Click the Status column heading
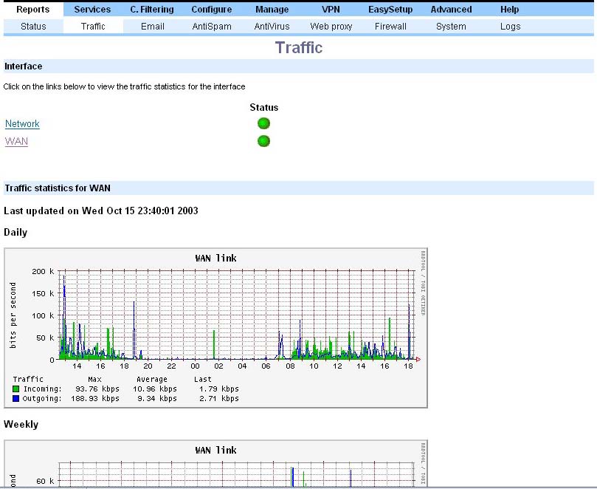 click(264, 108)
